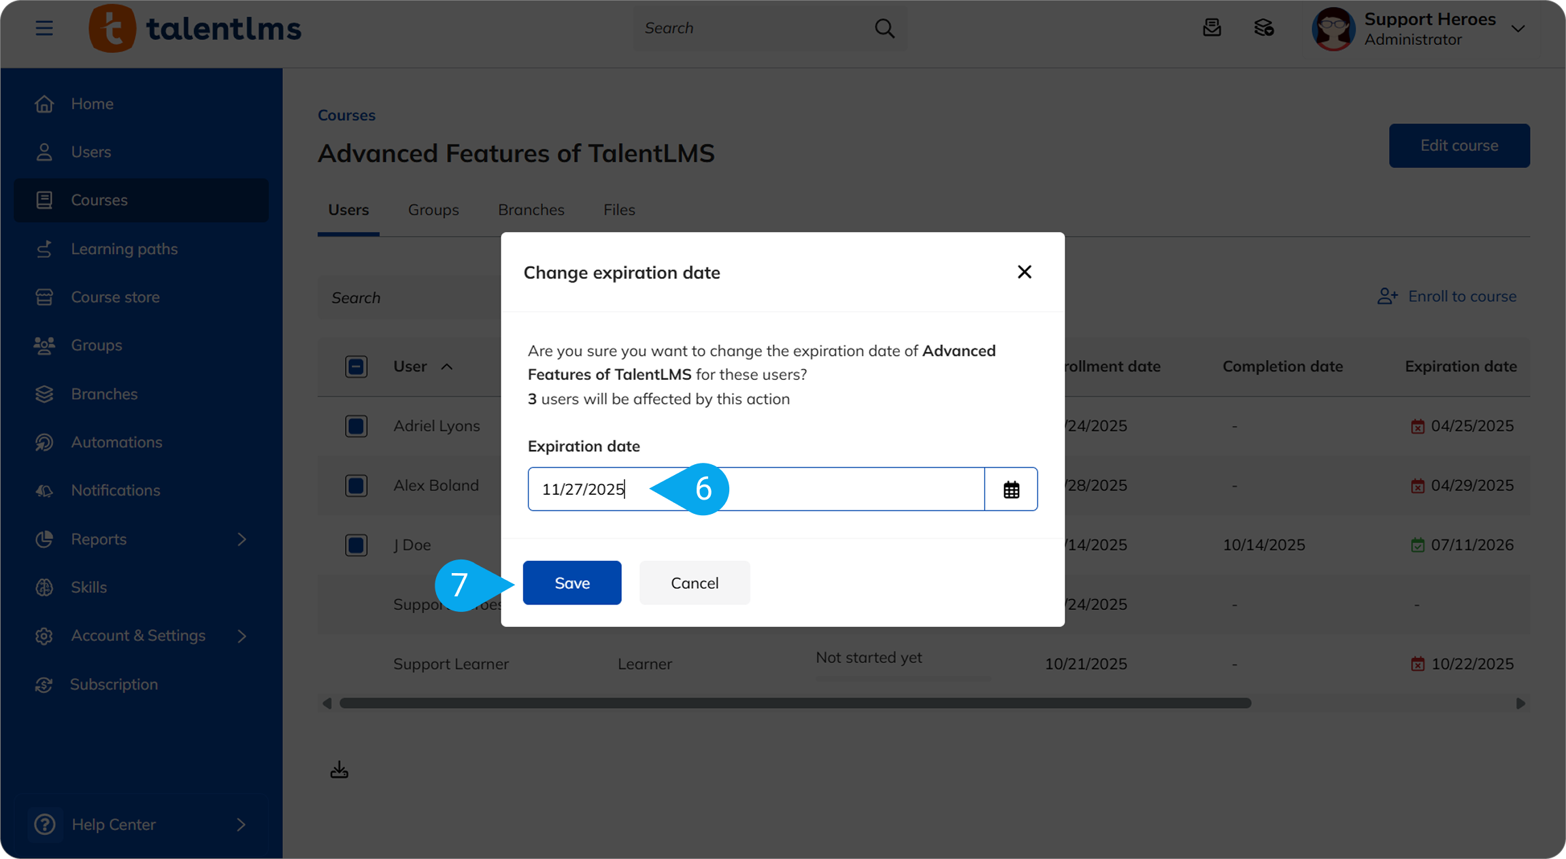Expand Account & Settings submenu chevron
Screen dimensions: 1566x859
pos(242,636)
